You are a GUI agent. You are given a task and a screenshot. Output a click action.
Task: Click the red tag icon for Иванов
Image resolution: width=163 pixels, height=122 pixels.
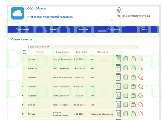[x=140, y=105]
